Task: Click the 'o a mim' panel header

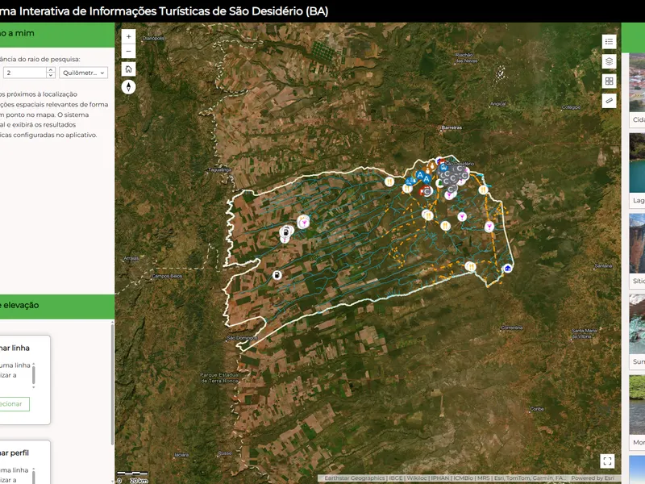Action: [x=57, y=34]
